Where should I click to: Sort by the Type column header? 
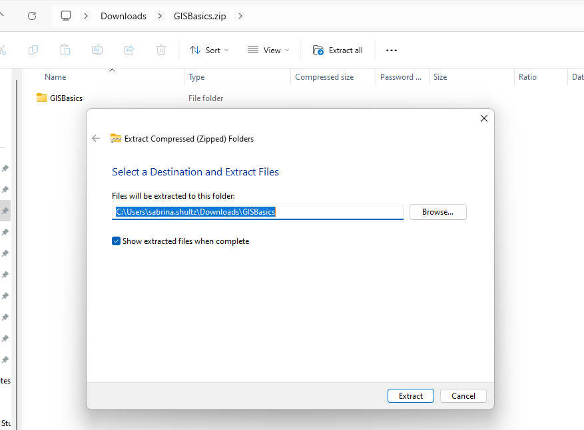coord(197,77)
